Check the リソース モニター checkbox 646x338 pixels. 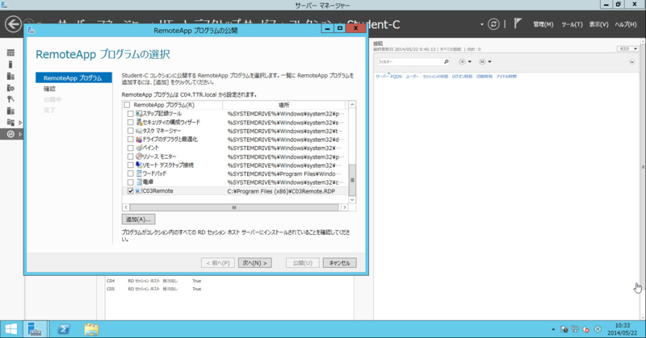point(131,156)
